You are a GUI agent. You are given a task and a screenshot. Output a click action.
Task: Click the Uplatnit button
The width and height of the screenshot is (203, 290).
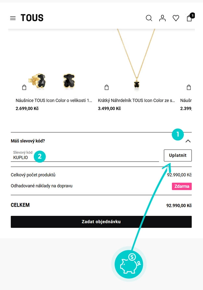(178, 155)
